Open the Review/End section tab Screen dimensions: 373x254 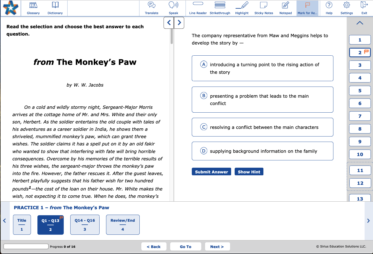(123, 225)
